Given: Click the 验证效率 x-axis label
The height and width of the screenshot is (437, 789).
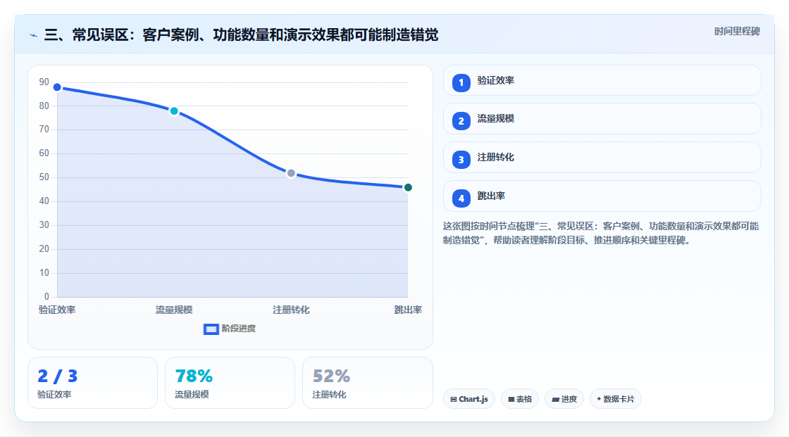Looking at the screenshot, I should click(x=57, y=310).
